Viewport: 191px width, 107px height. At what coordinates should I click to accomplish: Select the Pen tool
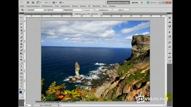(x=21, y=63)
